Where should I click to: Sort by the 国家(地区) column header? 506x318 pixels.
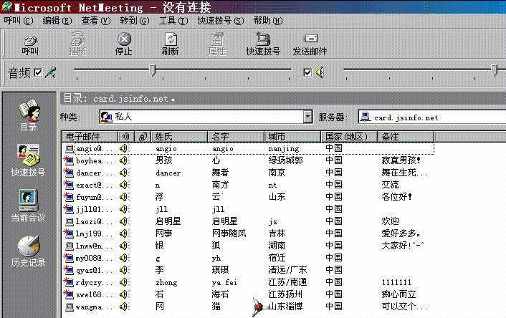tap(349, 137)
